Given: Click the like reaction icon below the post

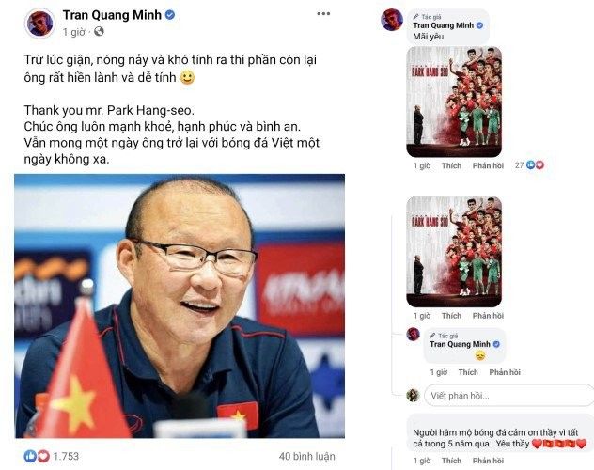Looking at the screenshot, I should pyautogui.click(x=30, y=456).
